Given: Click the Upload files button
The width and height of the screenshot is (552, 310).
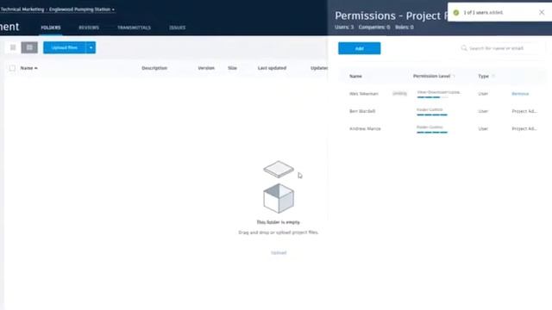Looking at the screenshot, I should 65,47.
